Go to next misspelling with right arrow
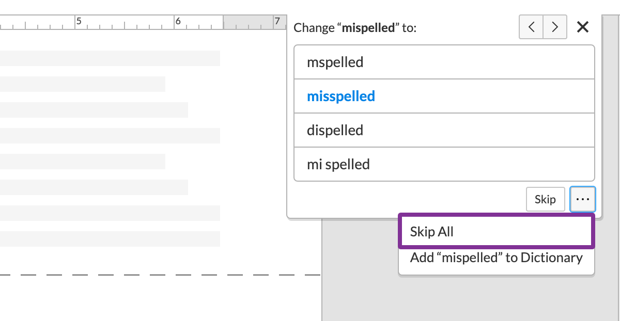Viewport: 620px width, 321px height. (x=555, y=27)
